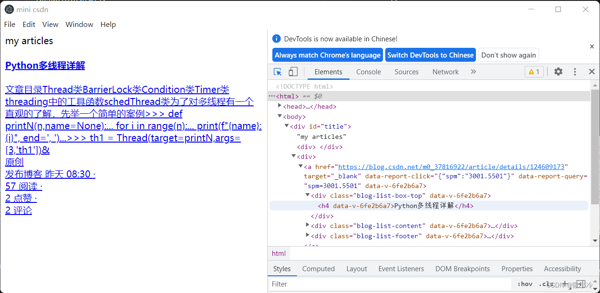Close the DevTools panel
Image resolution: width=600 pixels, height=293 pixels.
click(592, 72)
